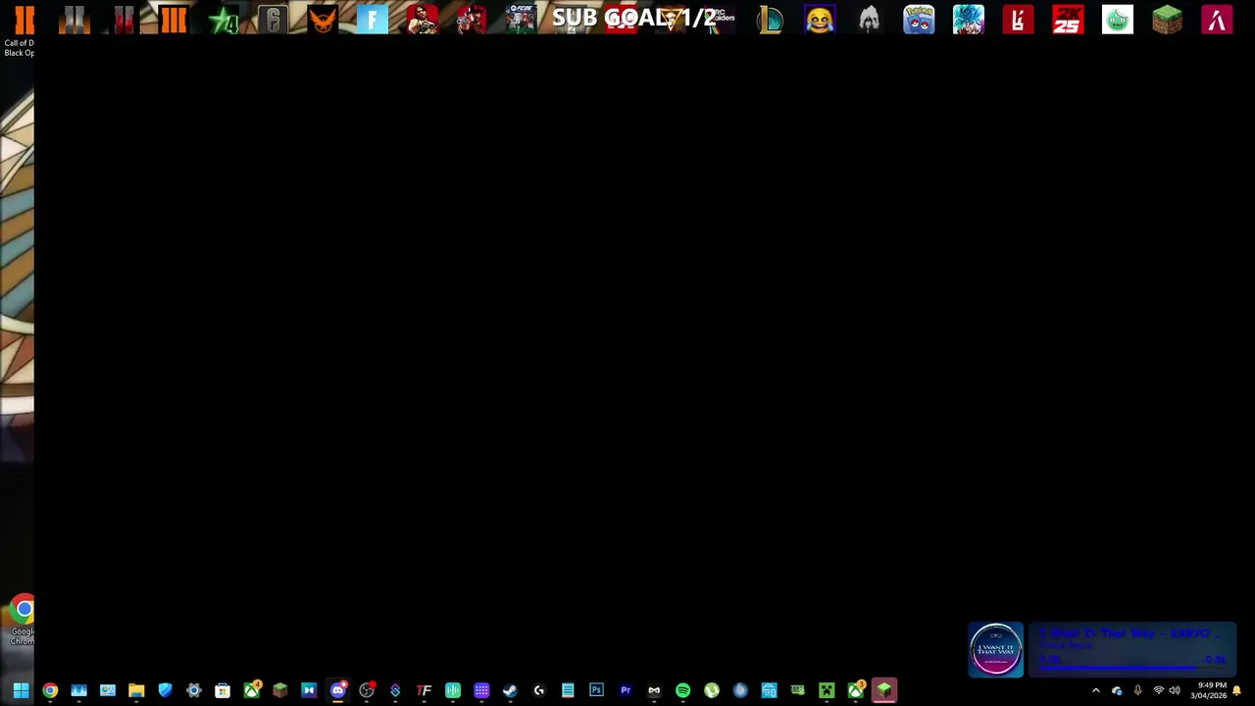Open Chrome from the taskbar

coord(50,690)
